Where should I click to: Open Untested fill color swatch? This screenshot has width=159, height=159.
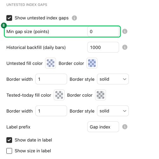(x=51, y=63)
